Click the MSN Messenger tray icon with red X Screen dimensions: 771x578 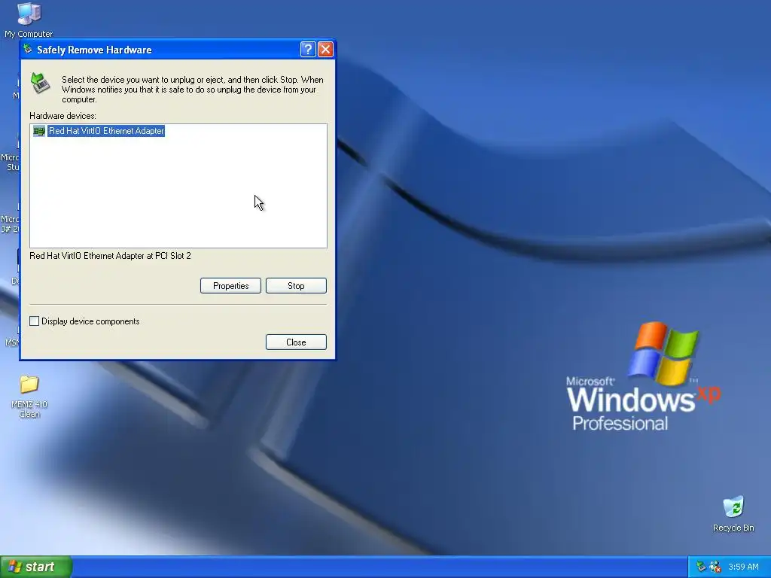click(x=715, y=567)
